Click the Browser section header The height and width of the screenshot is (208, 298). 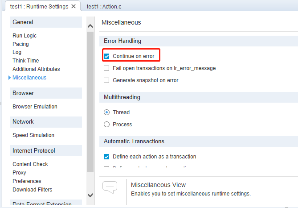coord(46,93)
